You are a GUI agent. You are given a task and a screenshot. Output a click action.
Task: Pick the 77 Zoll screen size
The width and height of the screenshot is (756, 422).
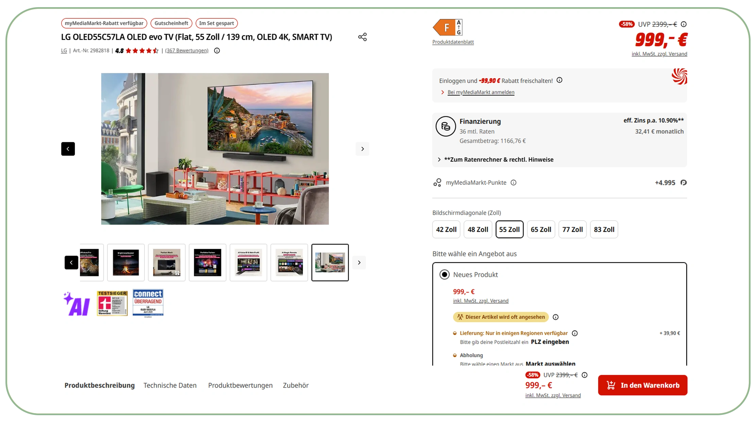click(x=573, y=229)
